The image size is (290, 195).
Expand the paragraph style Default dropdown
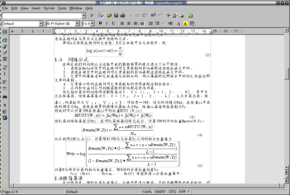[41, 23]
